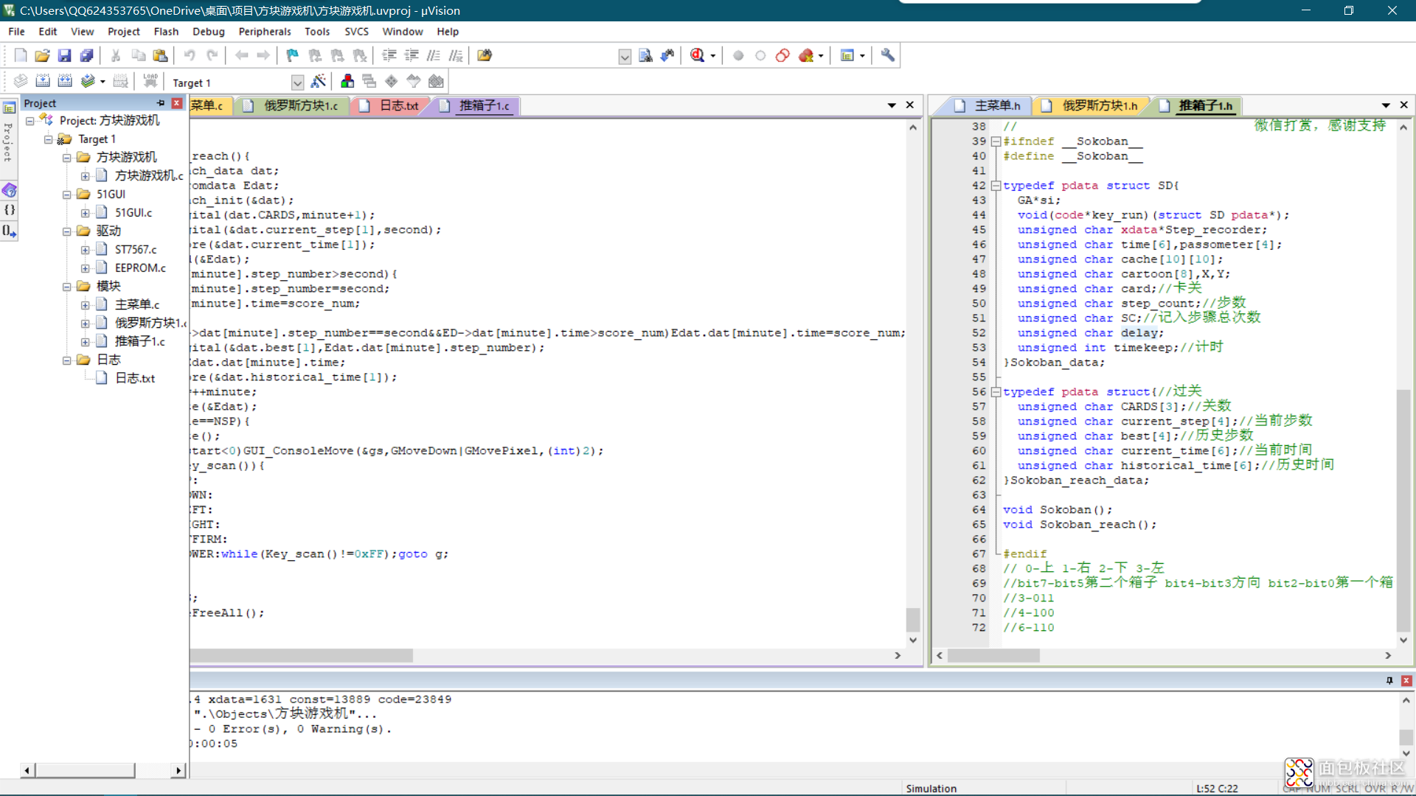
Task: Click the Save All icon
Action: [x=86, y=55]
